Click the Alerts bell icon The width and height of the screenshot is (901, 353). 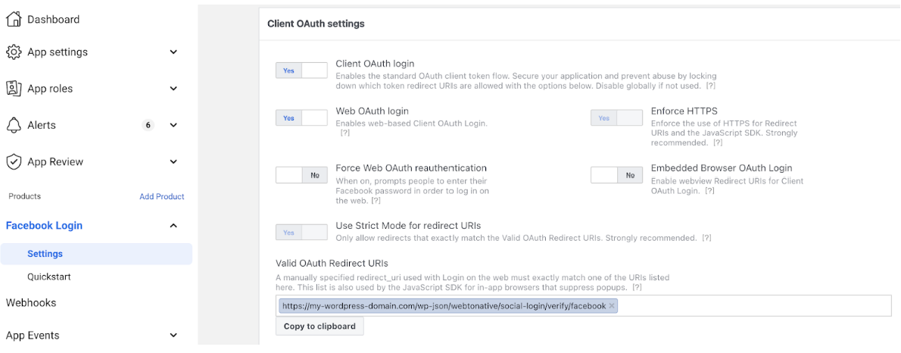pos(14,125)
